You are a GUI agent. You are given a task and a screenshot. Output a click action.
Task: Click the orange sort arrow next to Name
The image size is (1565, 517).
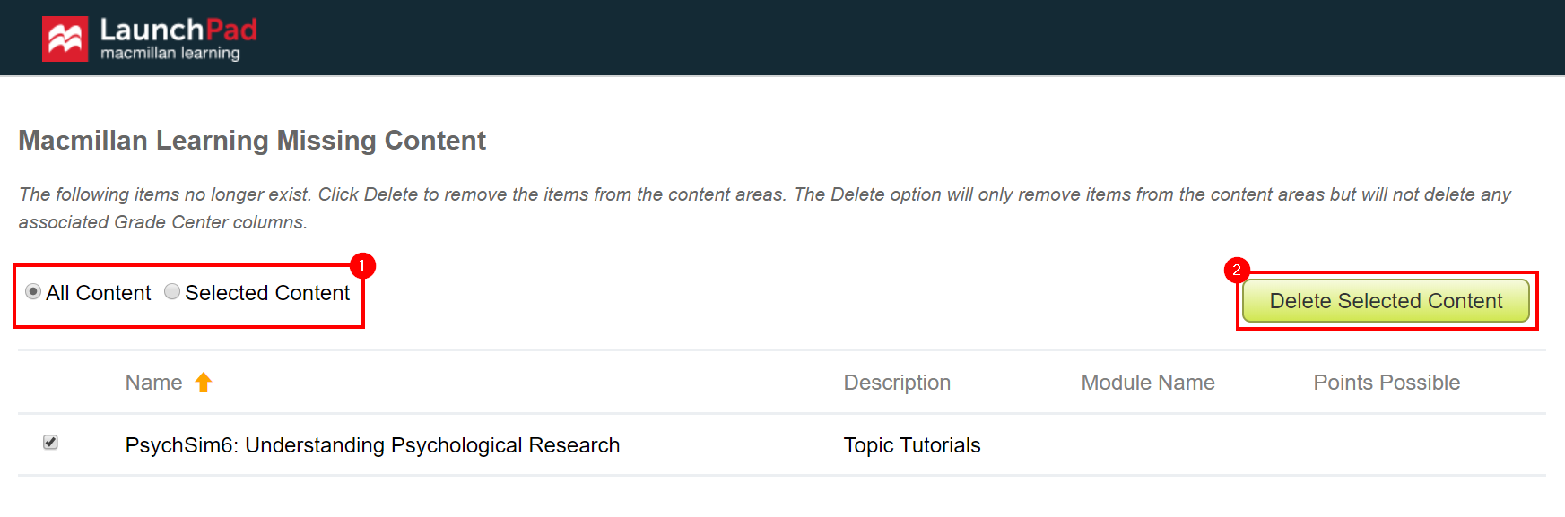204,383
